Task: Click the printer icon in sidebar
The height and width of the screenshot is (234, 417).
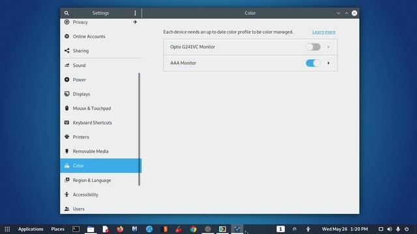Action: tap(66, 136)
